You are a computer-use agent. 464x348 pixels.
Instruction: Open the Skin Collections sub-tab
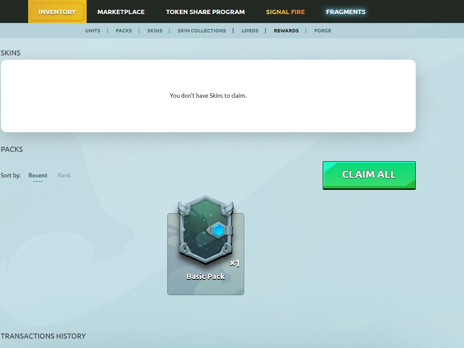click(x=202, y=31)
